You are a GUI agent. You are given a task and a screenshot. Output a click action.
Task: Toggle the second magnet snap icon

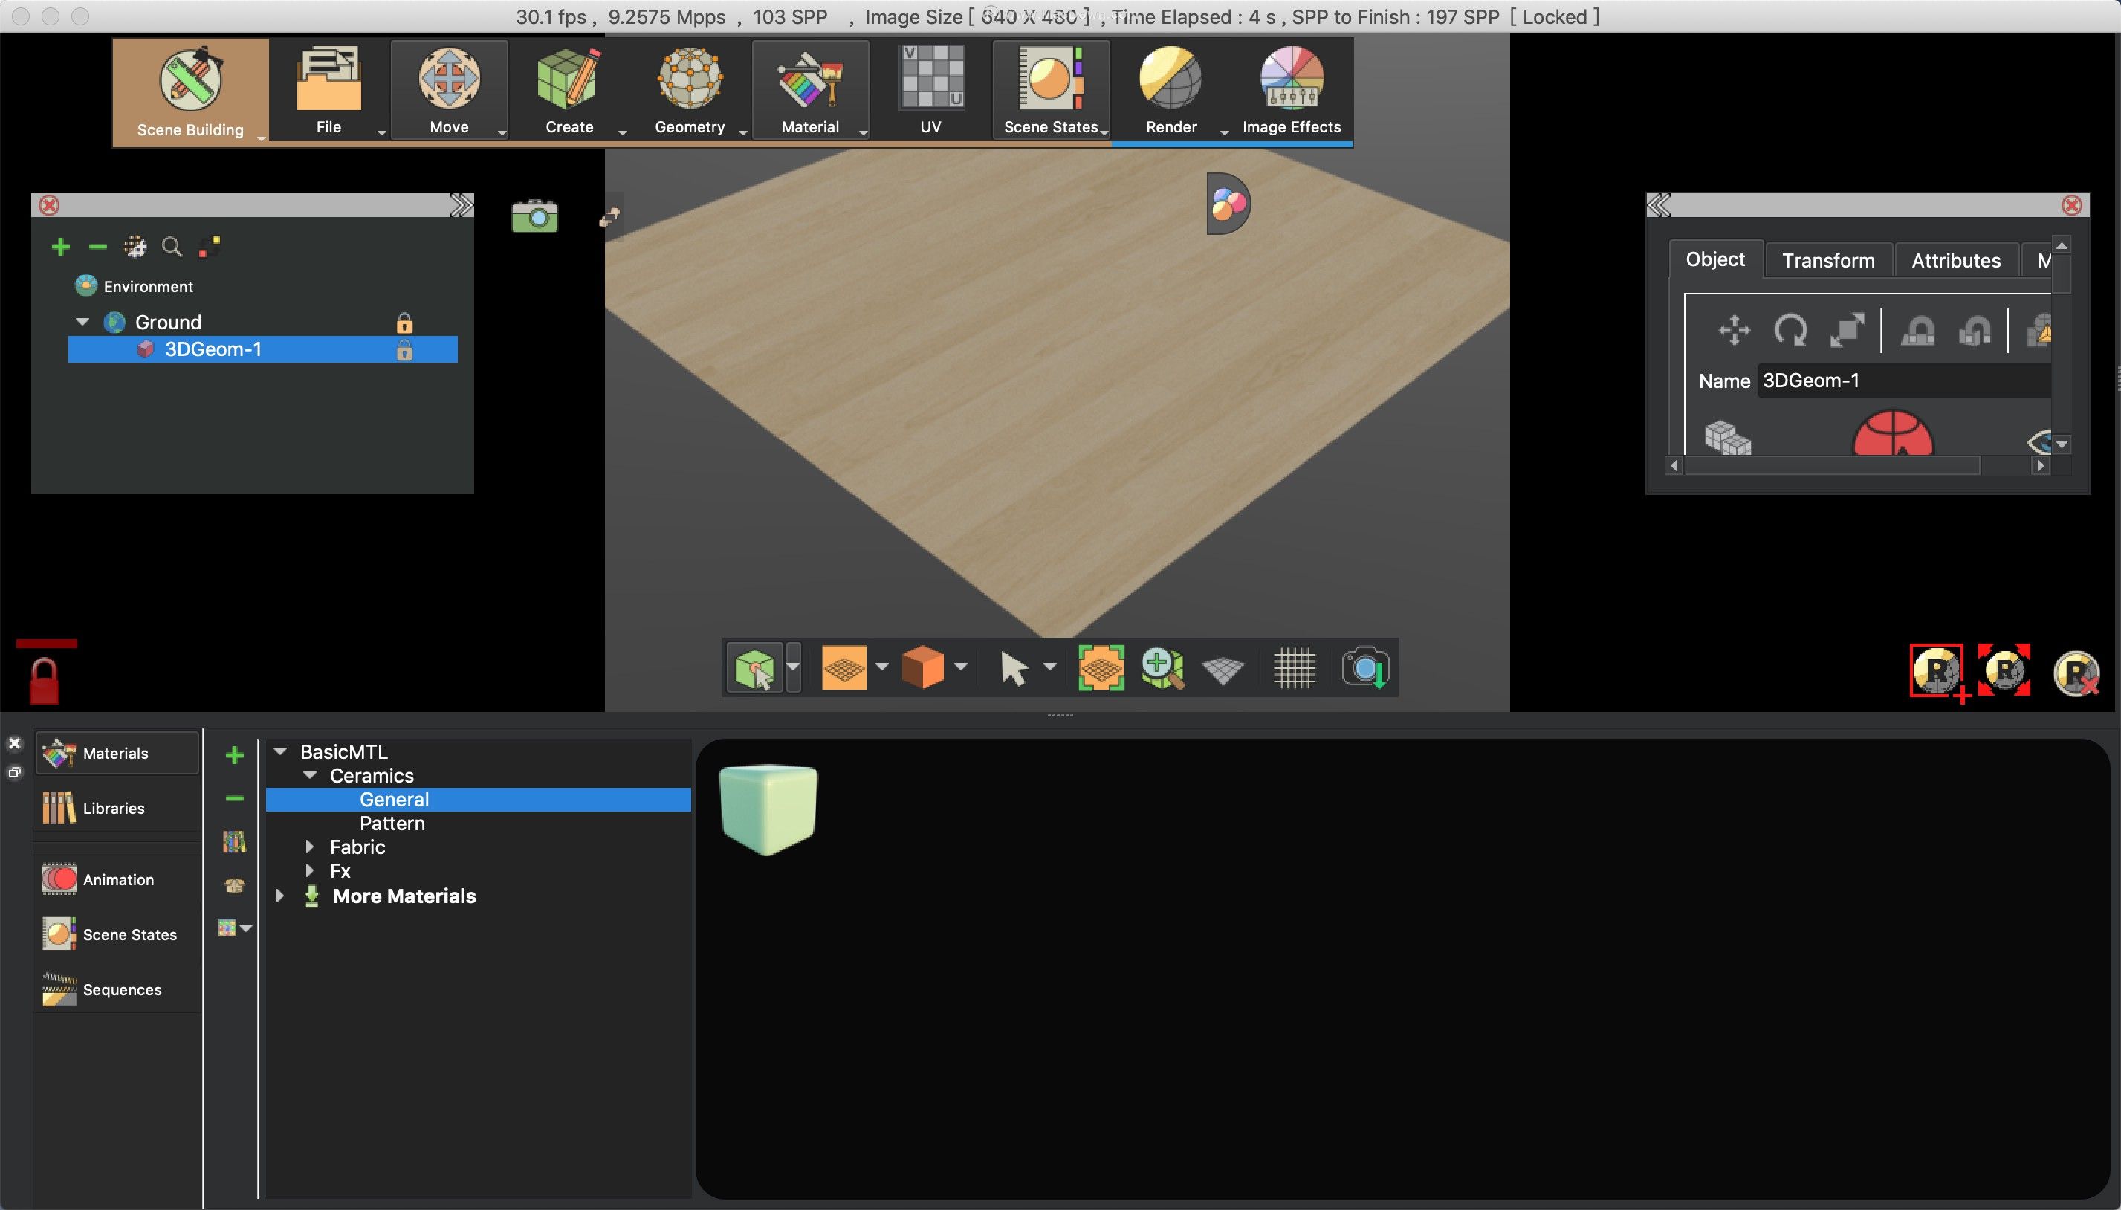pos(1974,331)
